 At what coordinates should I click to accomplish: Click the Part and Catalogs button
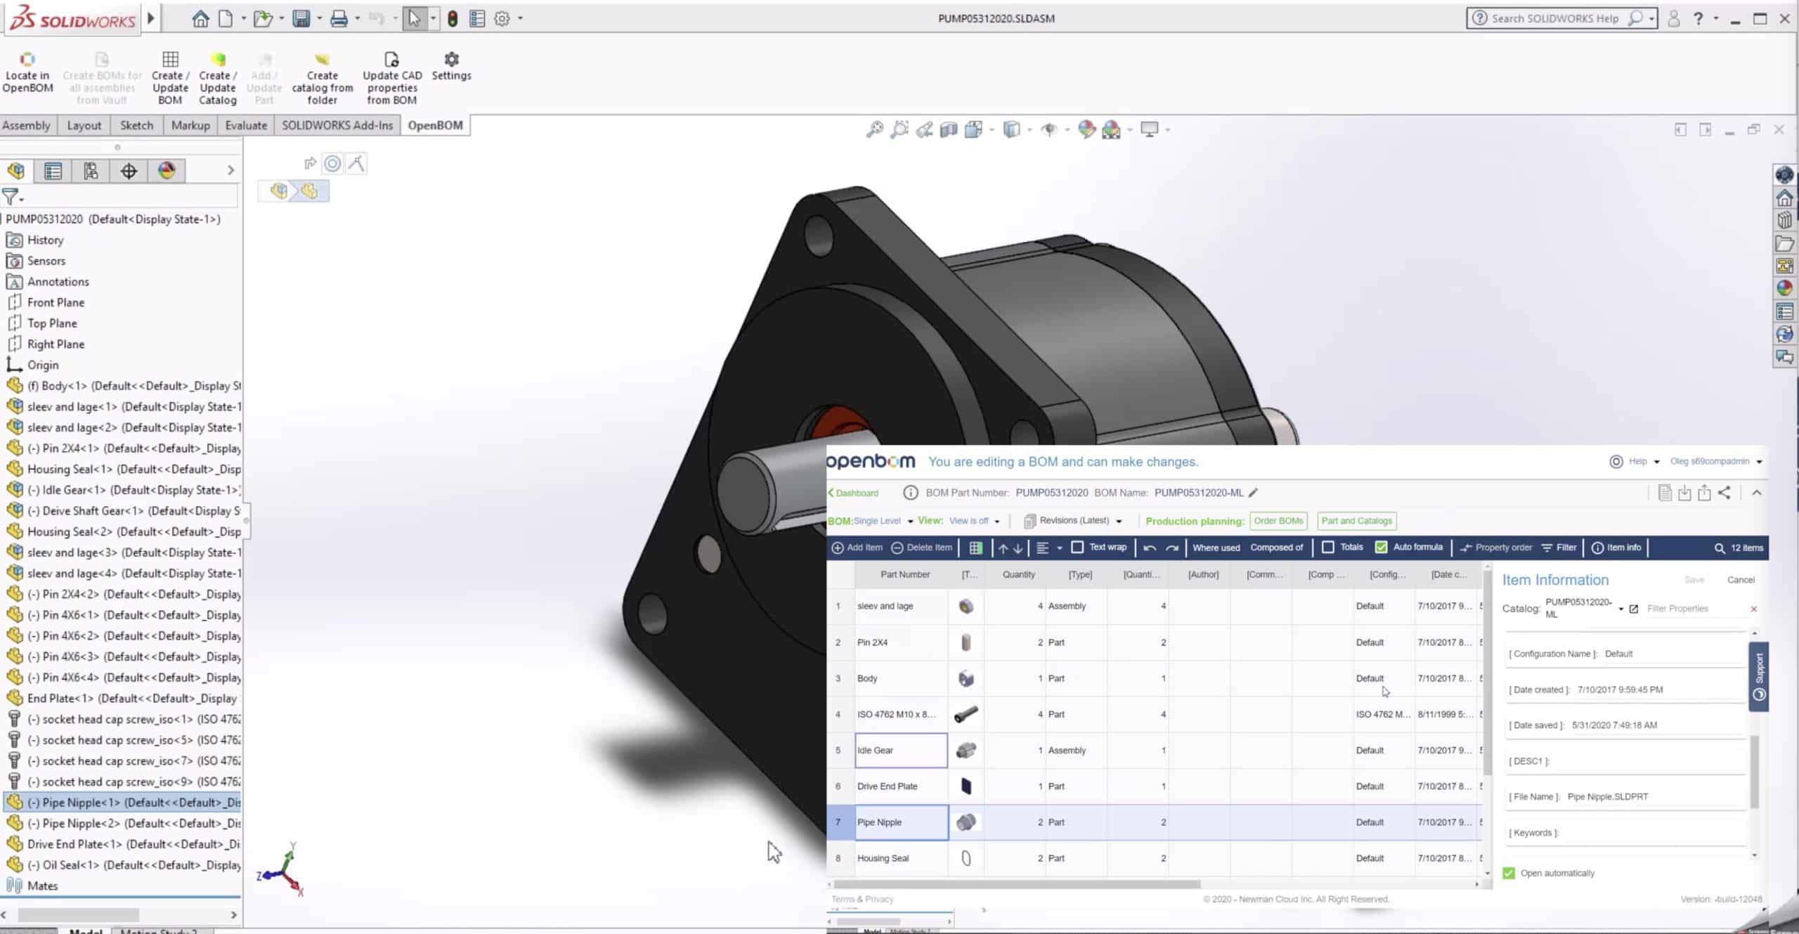pos(1356,521)
